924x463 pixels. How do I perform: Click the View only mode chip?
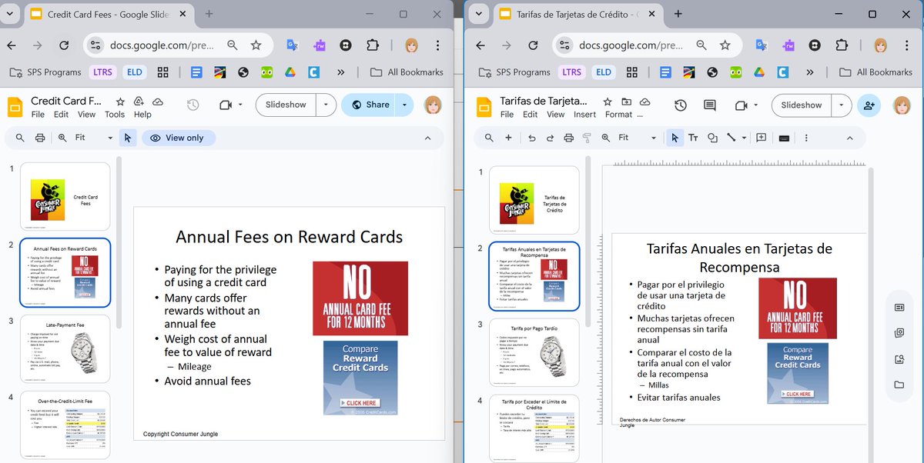coord(178,138)
